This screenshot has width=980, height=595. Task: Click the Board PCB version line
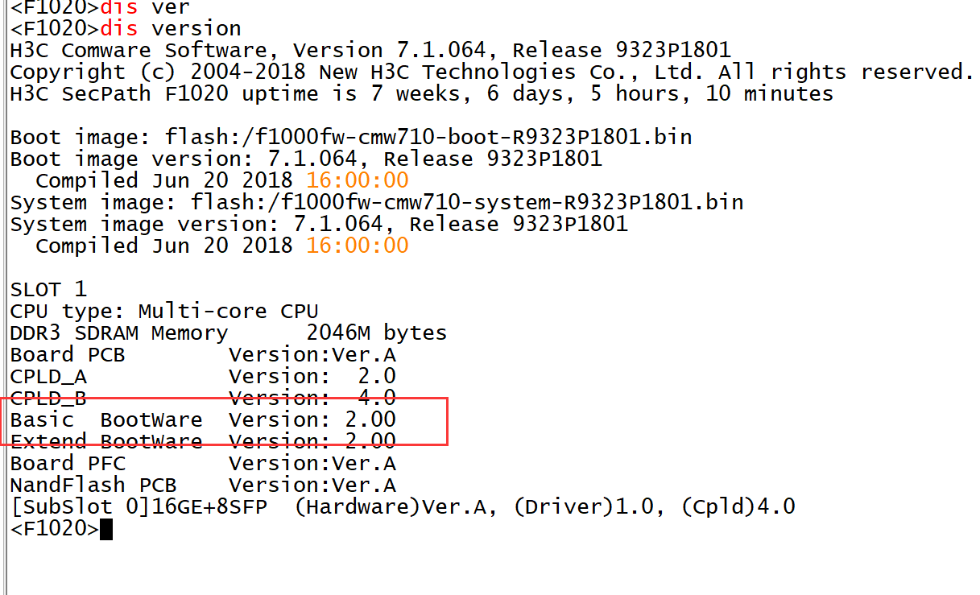203,354
